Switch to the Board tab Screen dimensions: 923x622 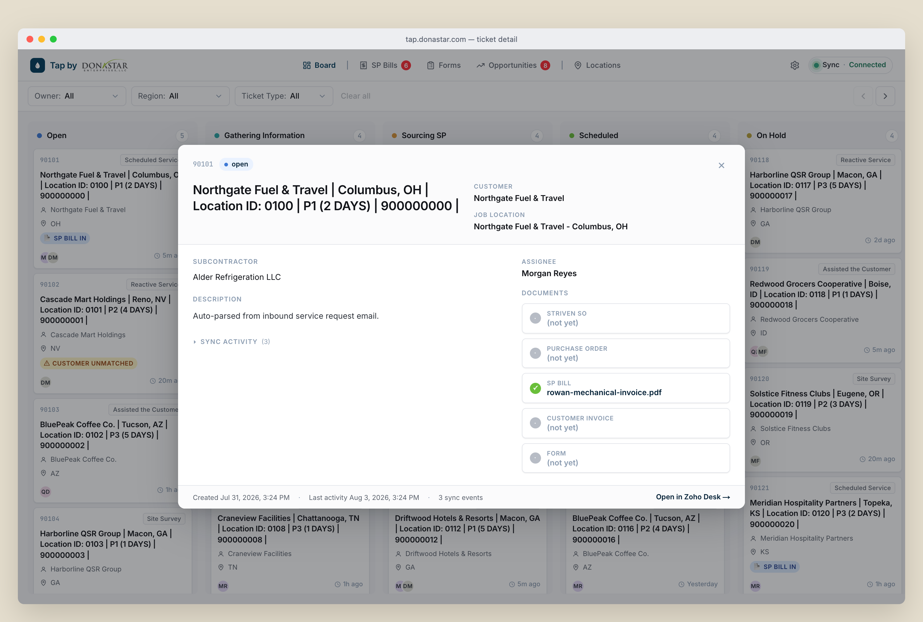pyautogui.click(x=319, y=65)
